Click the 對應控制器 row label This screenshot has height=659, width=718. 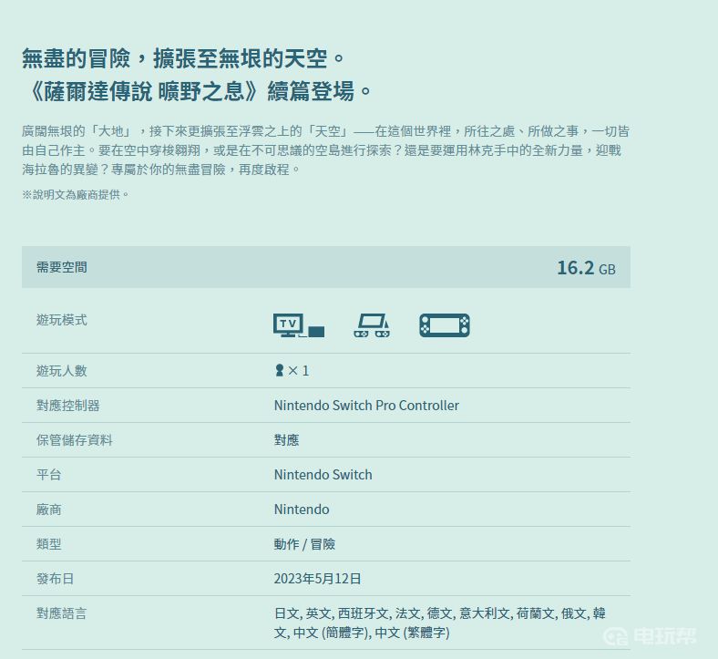click(x=68, y=406)
